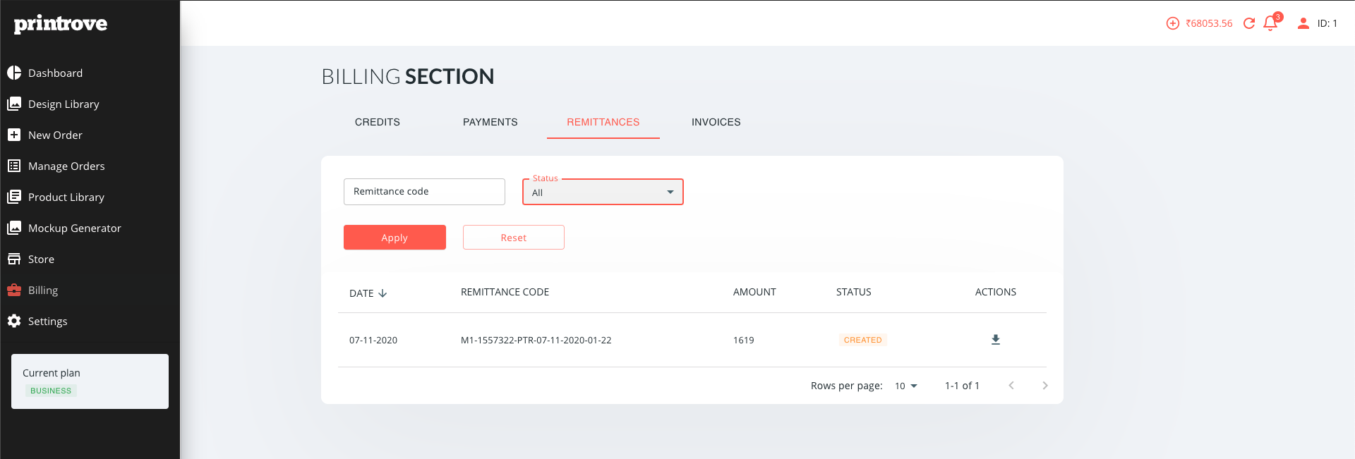Screen dimensions: 1355x459
Task: Apply the remittance filters
Action: point(395,238)
